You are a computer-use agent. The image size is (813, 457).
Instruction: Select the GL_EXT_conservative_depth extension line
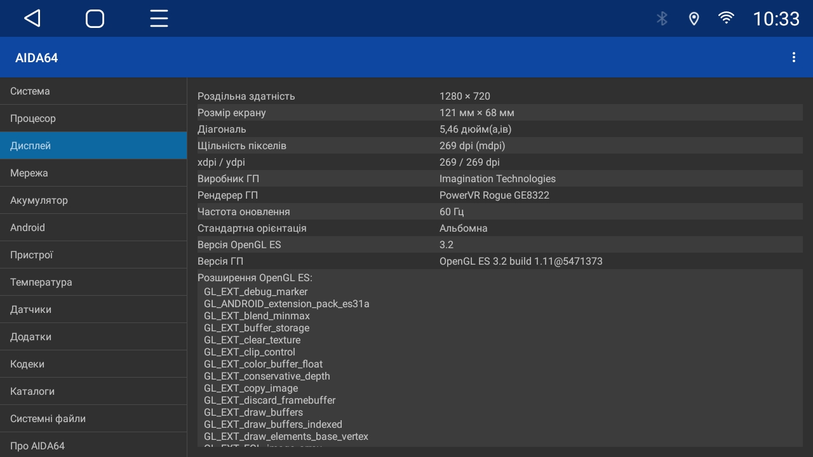267,376
